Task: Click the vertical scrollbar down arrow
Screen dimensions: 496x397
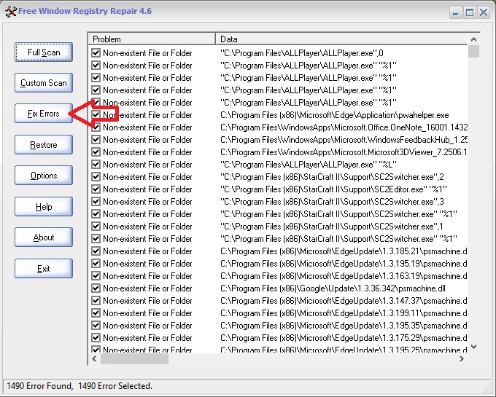Action: pyautogui.click(x=473, y=347)
